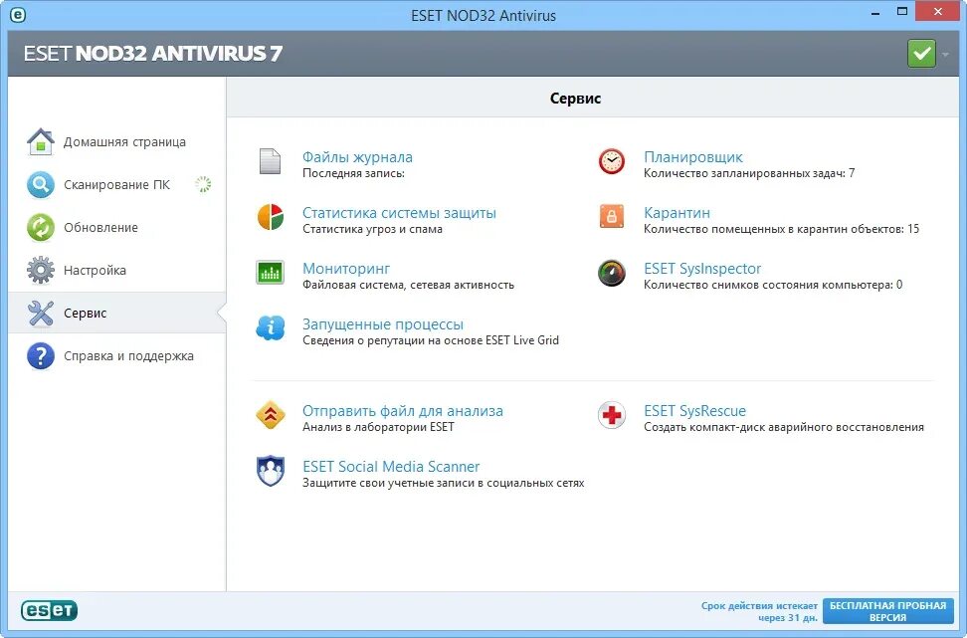Image resolution: width=967 pixels, height=638 pixels.
Task: Open ESET SysRescue via the red cross icon
Action: click(x=611, y=416)
